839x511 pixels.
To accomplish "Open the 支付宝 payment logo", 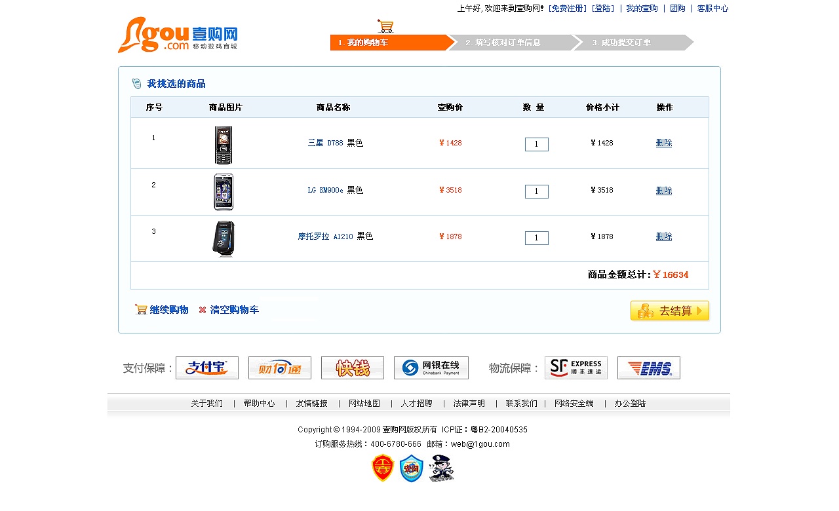I will 207,368.
